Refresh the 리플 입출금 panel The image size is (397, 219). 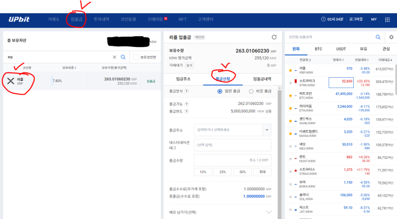point(274,37)
